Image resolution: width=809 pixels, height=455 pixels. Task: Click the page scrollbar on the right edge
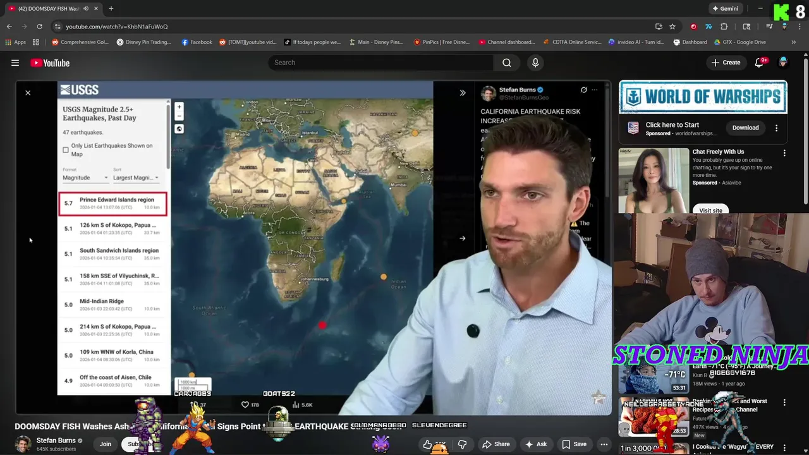[x=805, y=131]
